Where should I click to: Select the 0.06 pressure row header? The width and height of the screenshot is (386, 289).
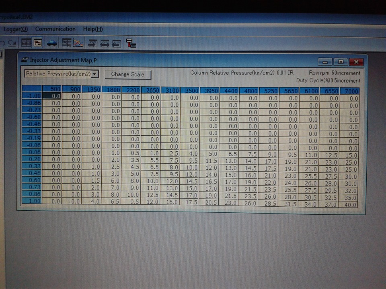click(x=32, y=152)
